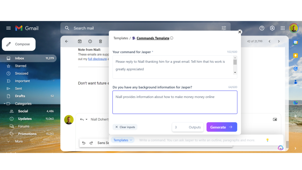
Task: Open Google Contacts from the side panel
Action: [x=296, y=82]
